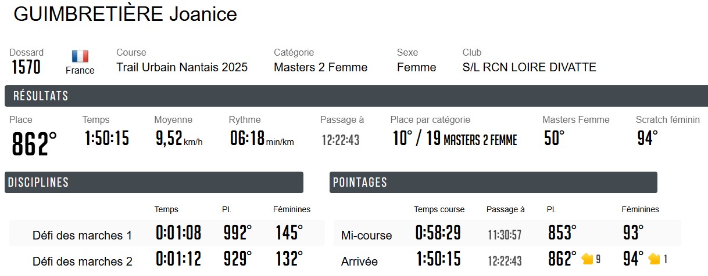This screenshot has width=708, height=276.
Task: Click the POINTAGES section header
Action: point(360,183)
